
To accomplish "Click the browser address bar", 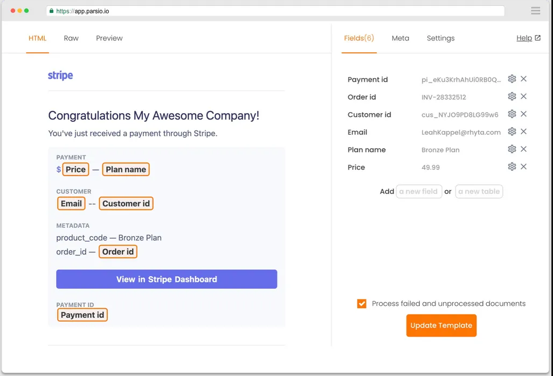I will tap(275, 11).
